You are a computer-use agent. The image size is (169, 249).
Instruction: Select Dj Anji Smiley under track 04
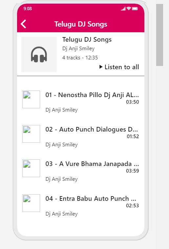click(x=62, y=214)
